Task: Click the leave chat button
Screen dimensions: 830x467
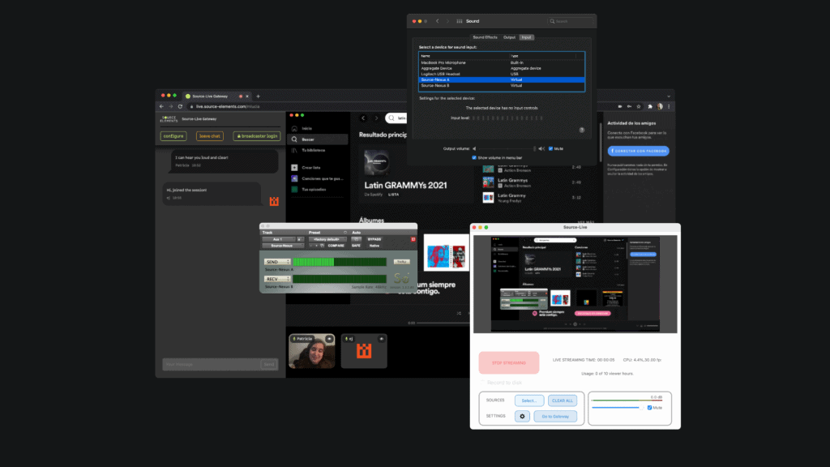Action: (210, 136)
